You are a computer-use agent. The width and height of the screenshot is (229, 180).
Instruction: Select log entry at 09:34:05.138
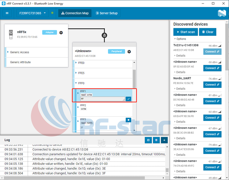click(x=82, y=164)
